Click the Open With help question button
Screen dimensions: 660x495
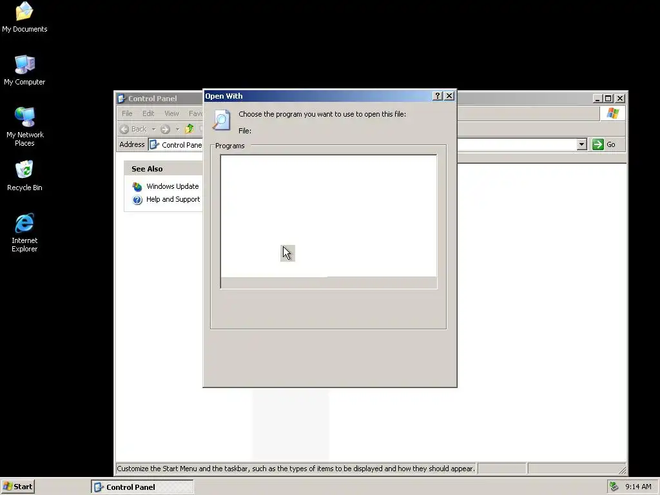coord(438,96)
